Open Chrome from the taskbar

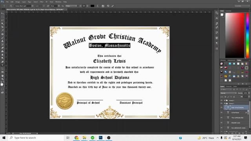point(76,137)
